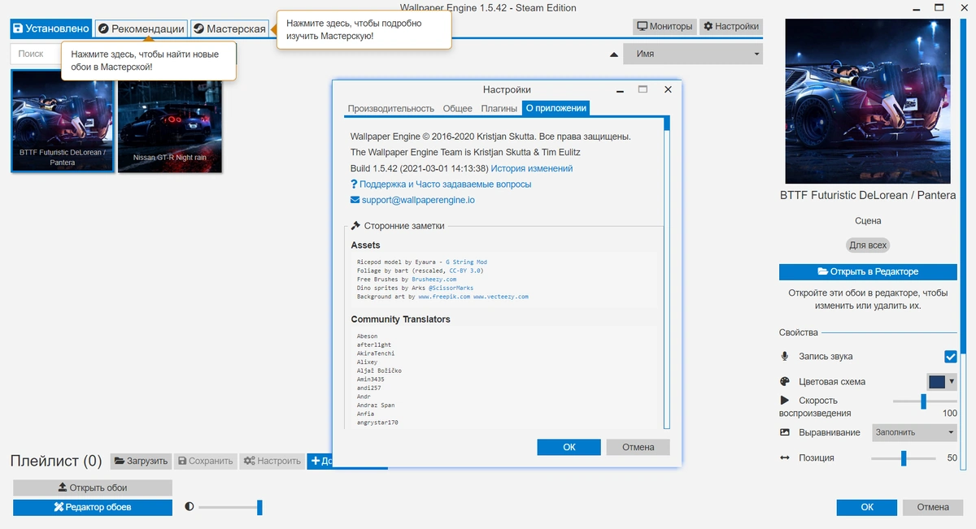Adjust the thumbnail brightness slider at bottom

coord(230,507)
